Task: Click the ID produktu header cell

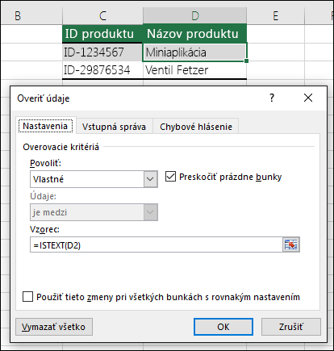Action: (x=102, y=34)
